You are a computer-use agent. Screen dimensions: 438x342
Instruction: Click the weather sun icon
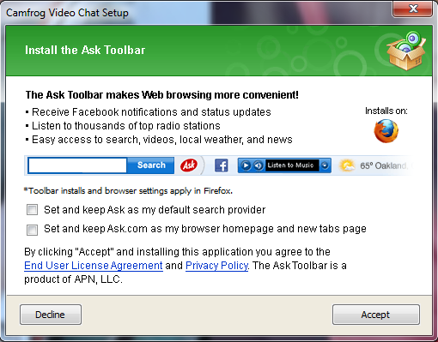tap(347, 165)
